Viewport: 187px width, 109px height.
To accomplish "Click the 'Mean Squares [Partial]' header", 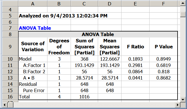I will point(110,47).
